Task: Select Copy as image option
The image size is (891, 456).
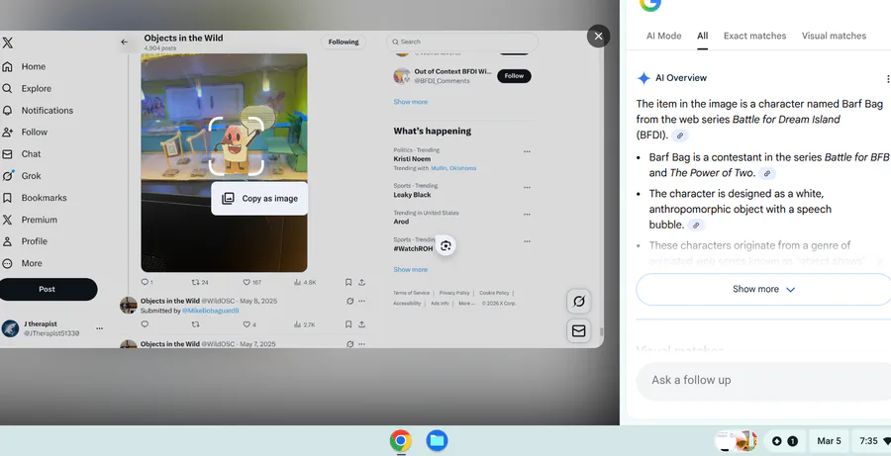Action: 259,198
